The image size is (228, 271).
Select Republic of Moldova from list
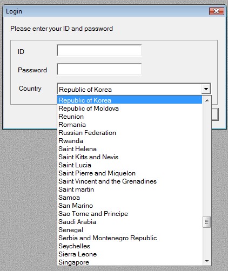pyautogui.click(x=130, y=109)
